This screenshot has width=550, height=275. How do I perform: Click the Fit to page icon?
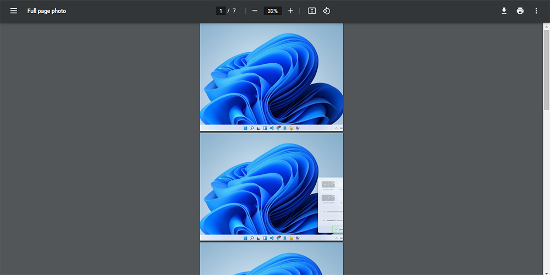(x=312, y=11)
